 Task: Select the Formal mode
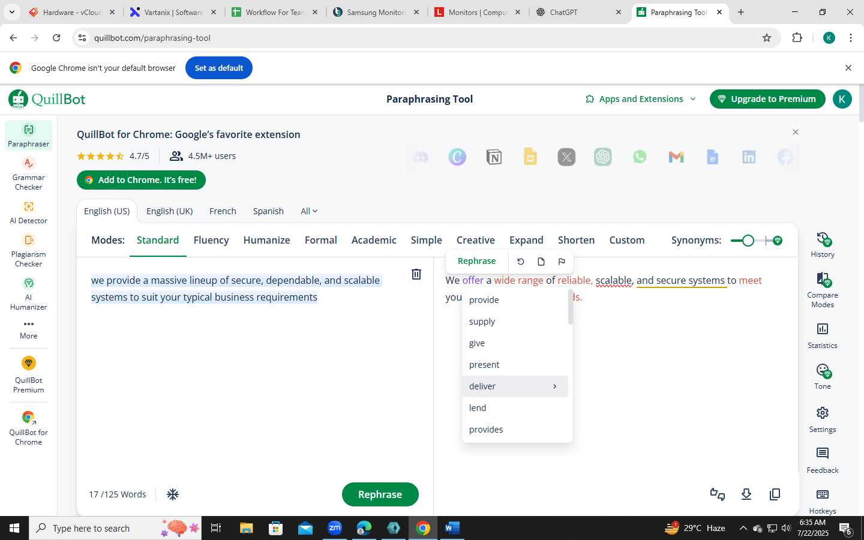321,240
